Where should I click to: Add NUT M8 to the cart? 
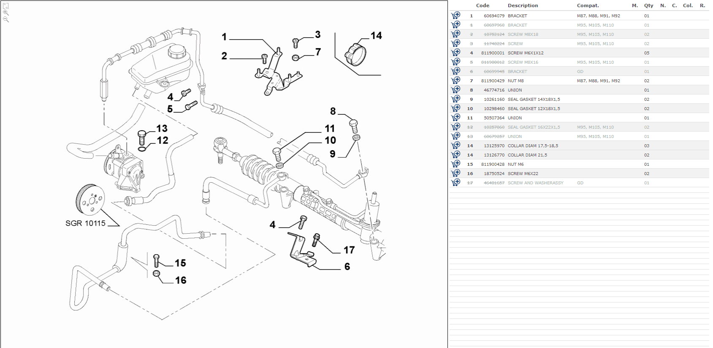[x=456, y=81]
